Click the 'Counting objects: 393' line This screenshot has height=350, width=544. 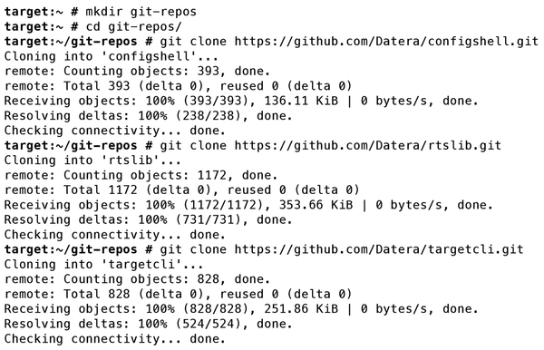pos(137,72)
